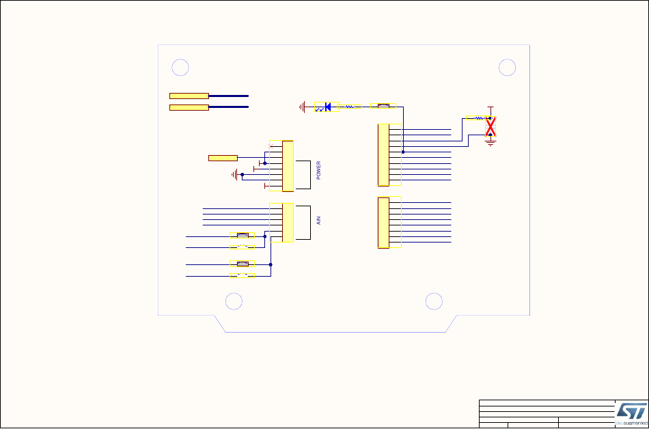Click the junction dot beside the lower closed bridge
The height and width of the screenshot is (429, 649).
click(271, 264)
